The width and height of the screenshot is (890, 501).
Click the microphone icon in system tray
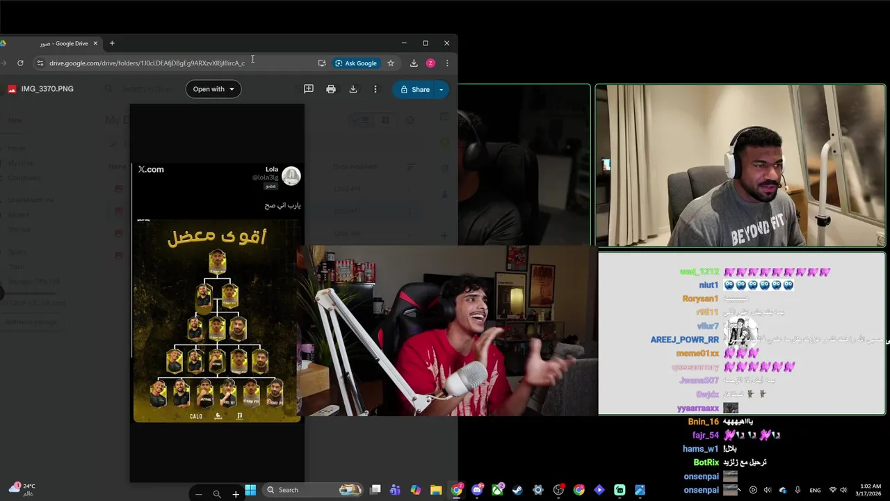point(798,490)
